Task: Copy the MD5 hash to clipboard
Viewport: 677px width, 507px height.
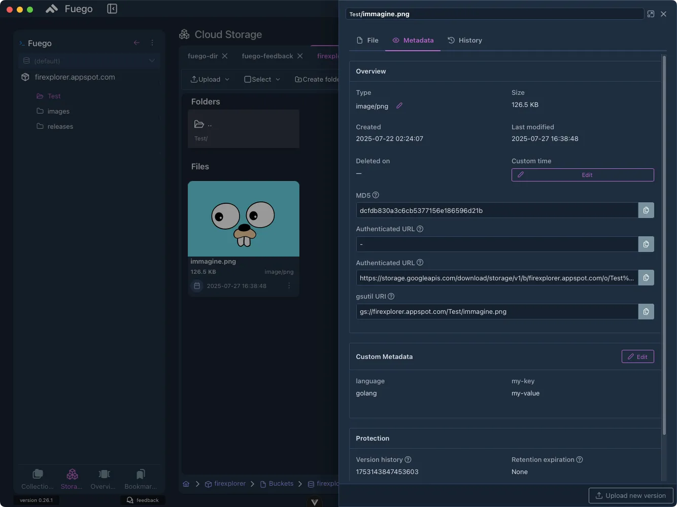Action: click(x=646, y=210)
